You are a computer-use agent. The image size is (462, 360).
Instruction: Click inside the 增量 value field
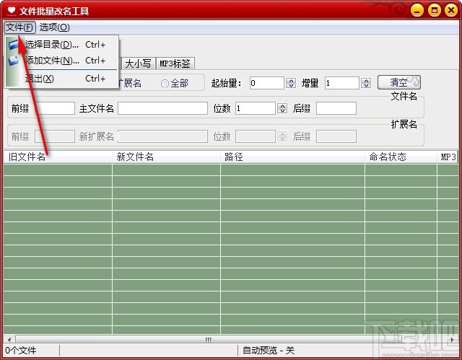(x=342, y=83)
